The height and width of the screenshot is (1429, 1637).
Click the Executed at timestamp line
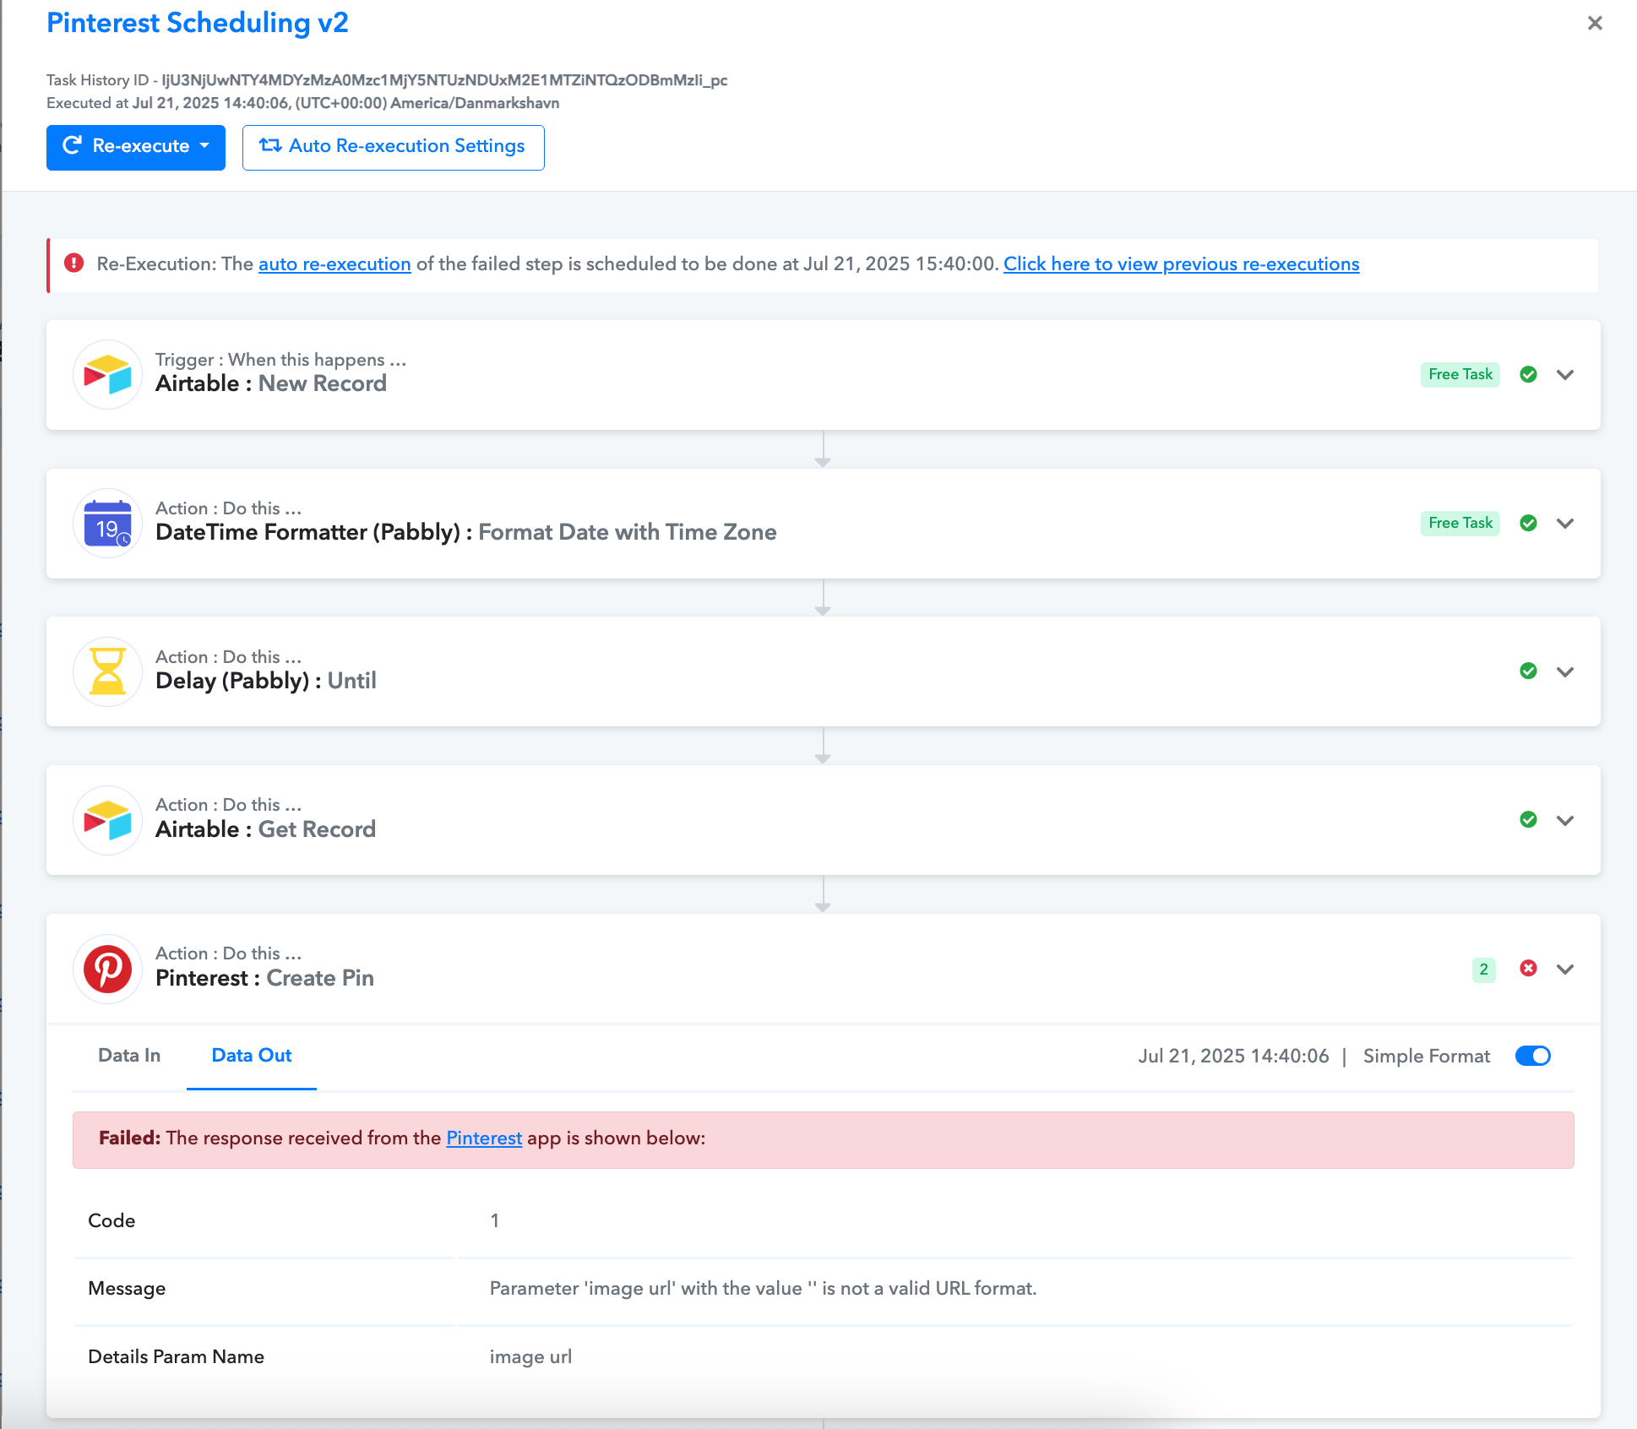tap(302, 103)
